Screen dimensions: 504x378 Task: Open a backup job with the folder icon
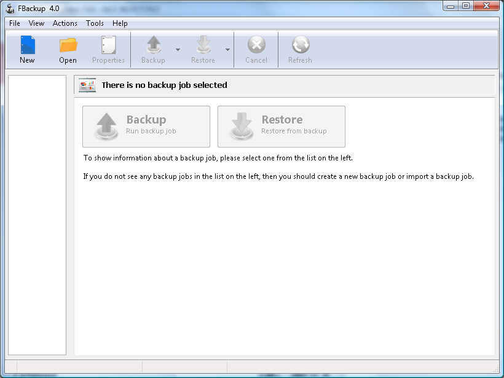click(x=68, y=45)
